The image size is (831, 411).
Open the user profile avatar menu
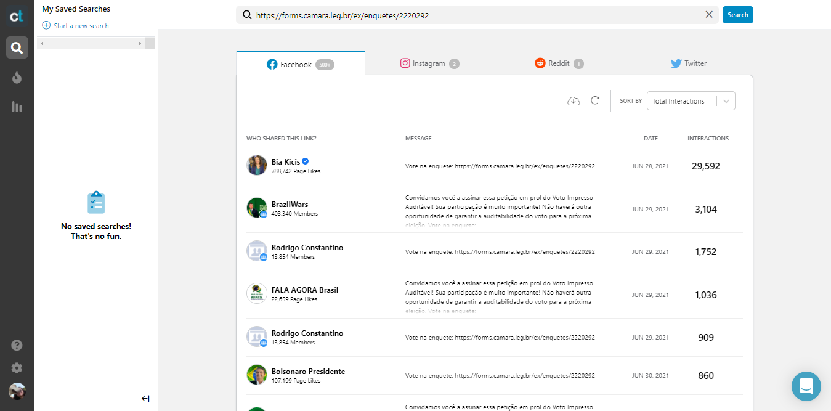(x=17, y=391)
